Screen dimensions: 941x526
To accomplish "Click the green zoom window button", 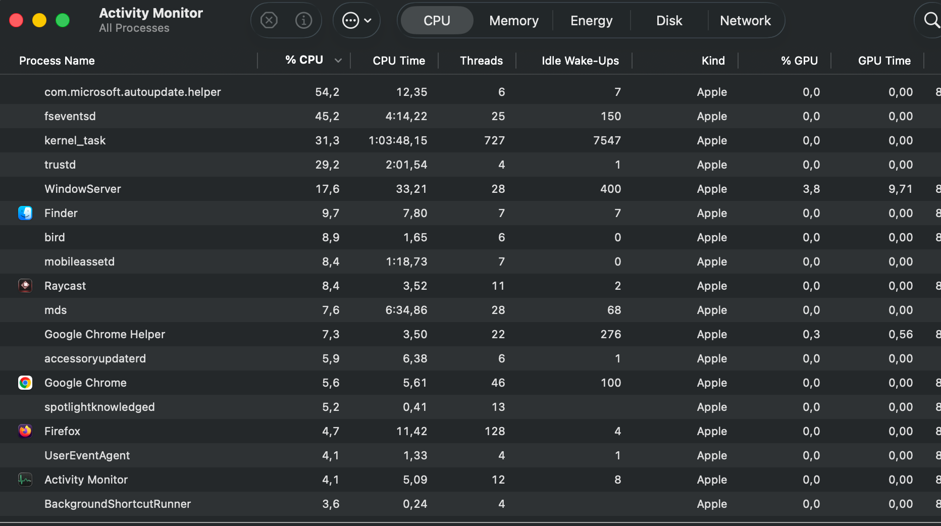I will [63, 20].
